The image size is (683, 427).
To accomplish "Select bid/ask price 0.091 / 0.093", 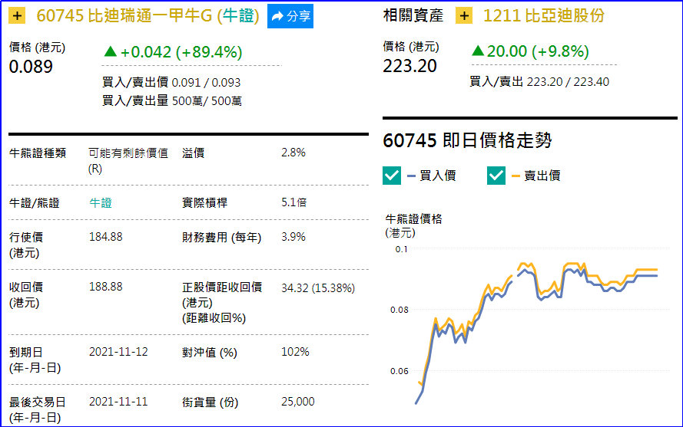I will (x=206, y=83).
